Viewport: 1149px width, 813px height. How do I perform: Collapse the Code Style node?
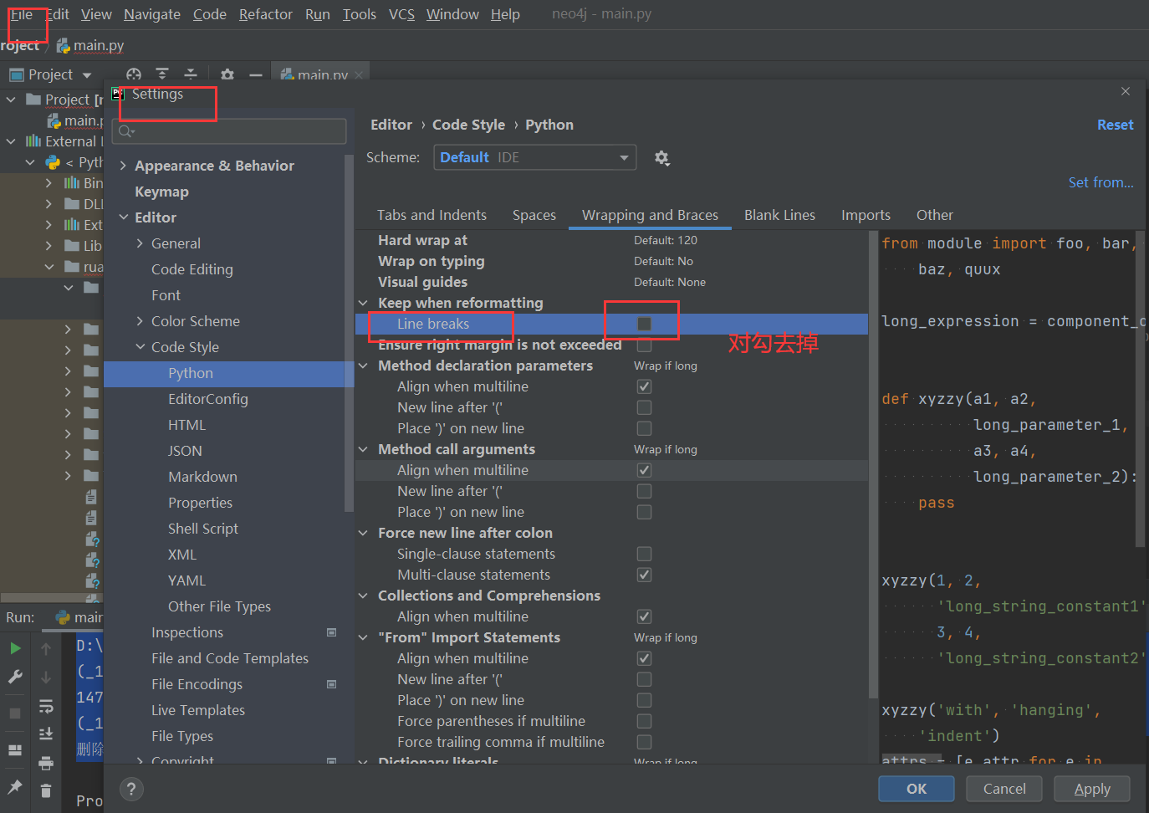click(x=140, y=347)
